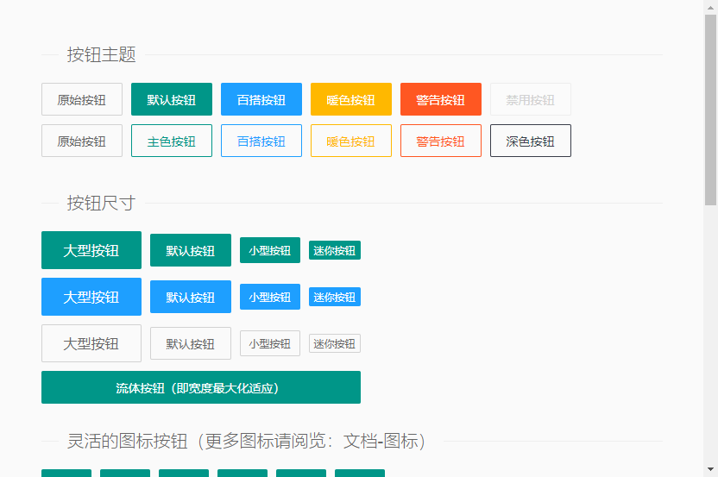Click the scrollbar up arrow
The image size is (718, 477).
(x=711, y=7)
